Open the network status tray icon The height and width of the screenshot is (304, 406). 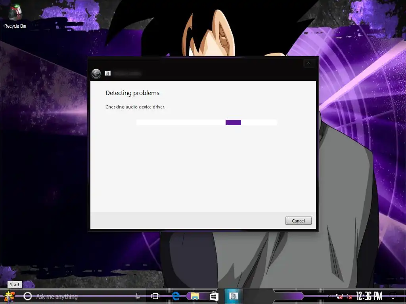(x=339, y=296)
